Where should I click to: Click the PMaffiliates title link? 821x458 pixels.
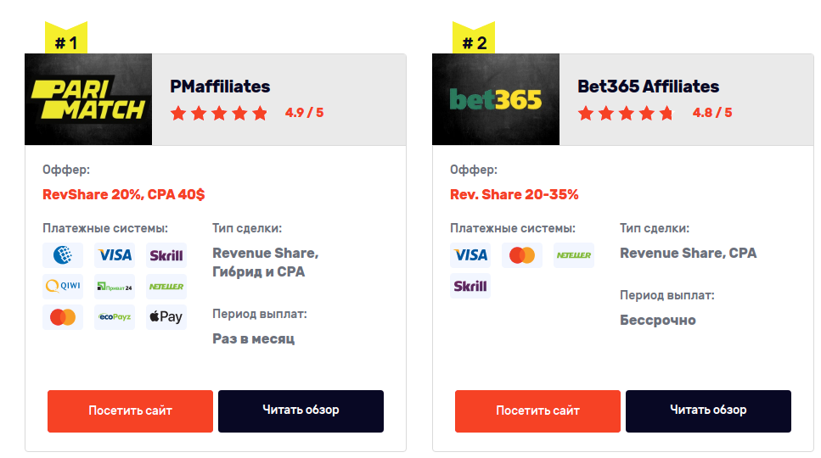point(220,87)
